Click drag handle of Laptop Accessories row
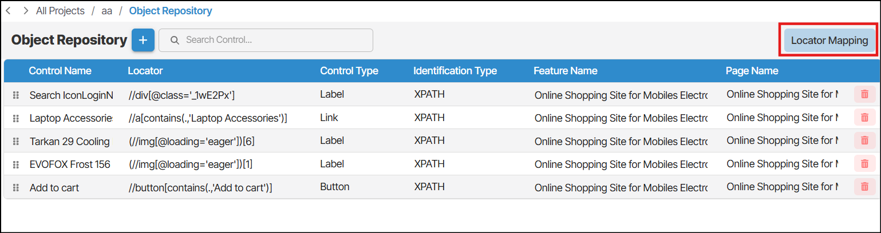Screen dimensions: 881x233 click(x=16, y=118)
